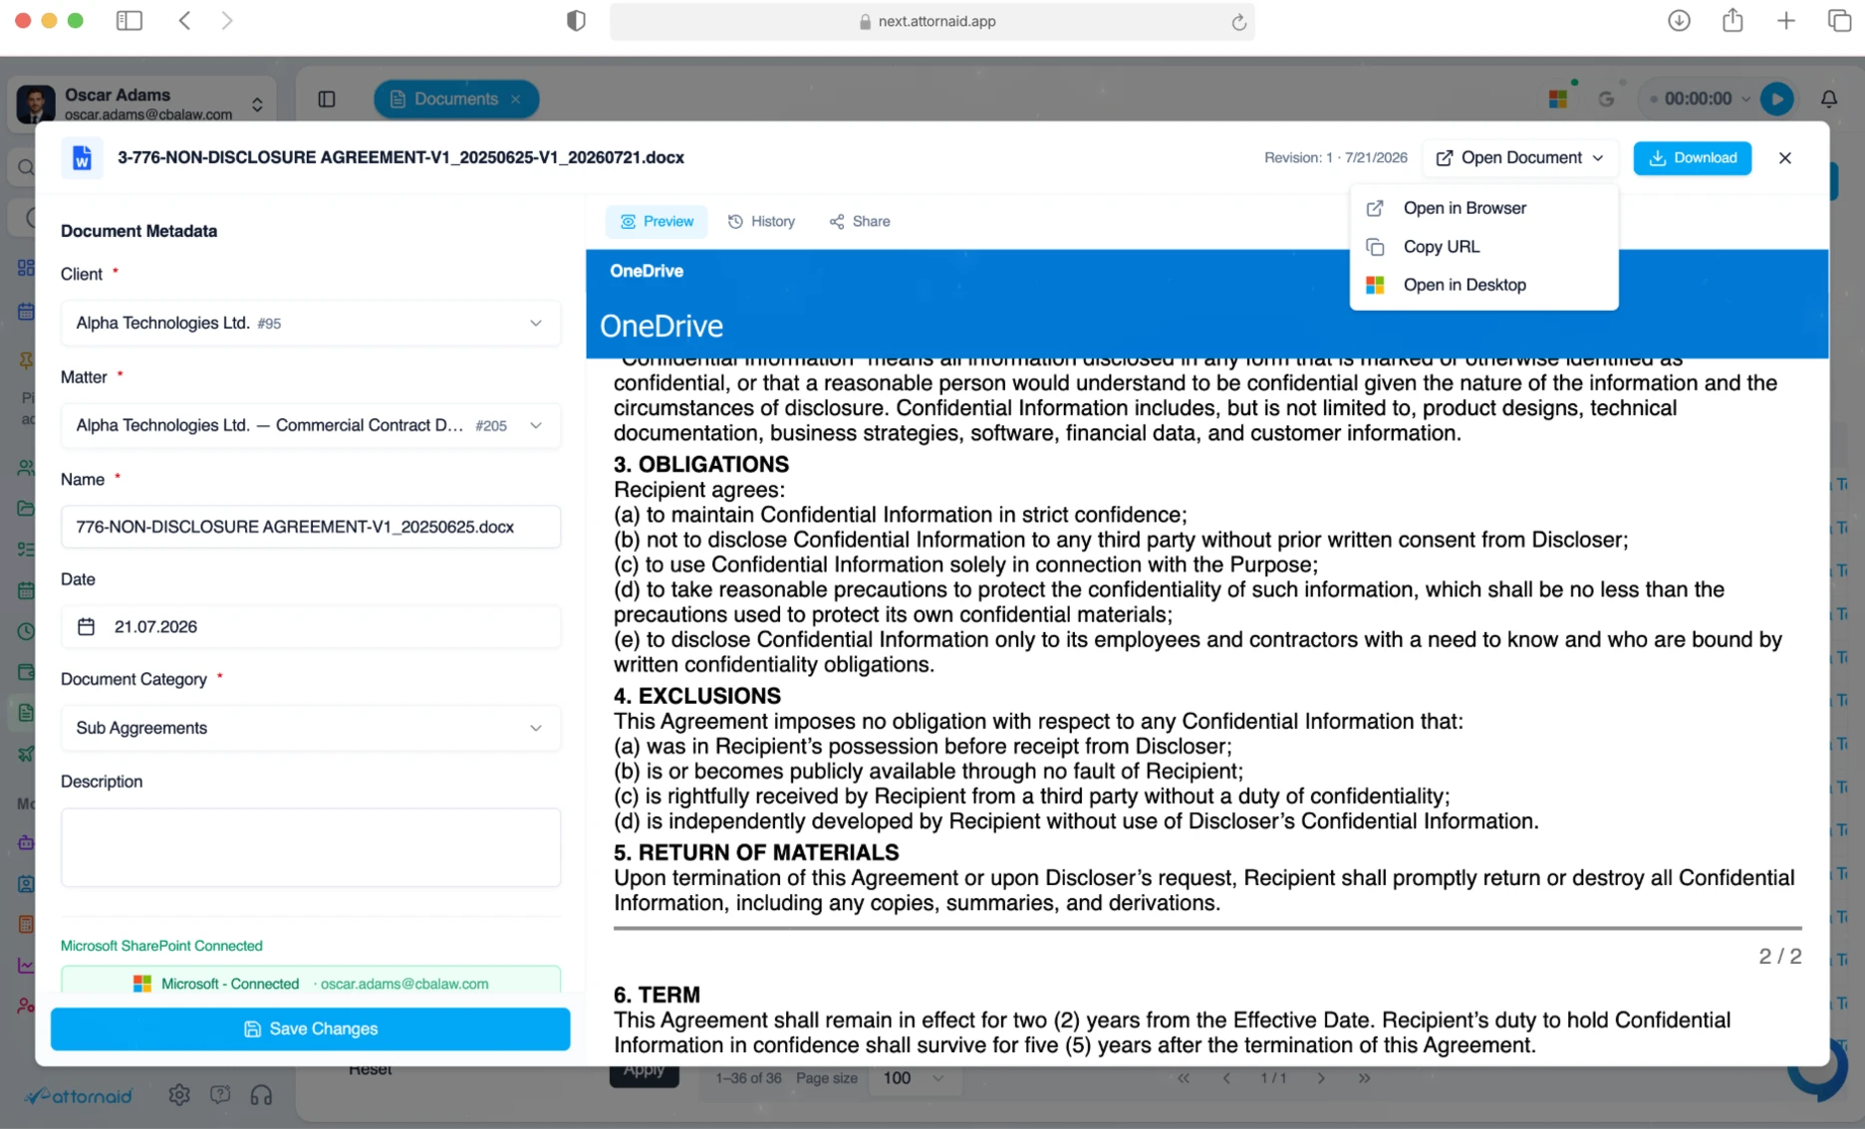Select Open in Desktop option
1865x1129 pixels.
1483,285
